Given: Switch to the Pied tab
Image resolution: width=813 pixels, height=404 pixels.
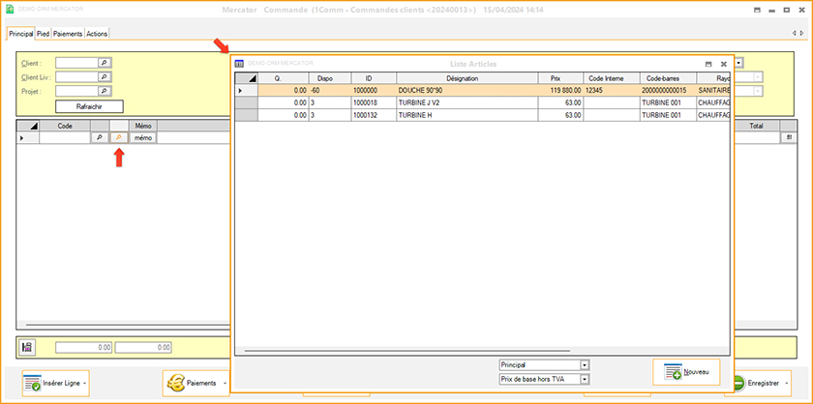Looking at the screenshot, I should (x=44, y=34).
